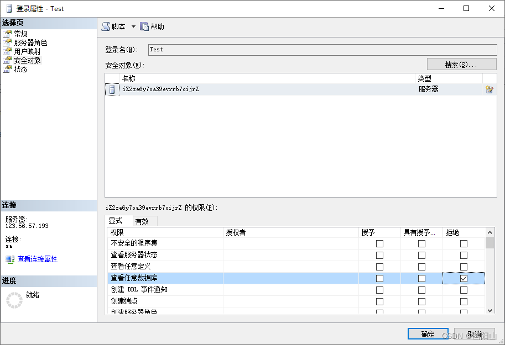The image size is (505, 345).
Task: Select the 安全对象 page
Action: (27, 60)
